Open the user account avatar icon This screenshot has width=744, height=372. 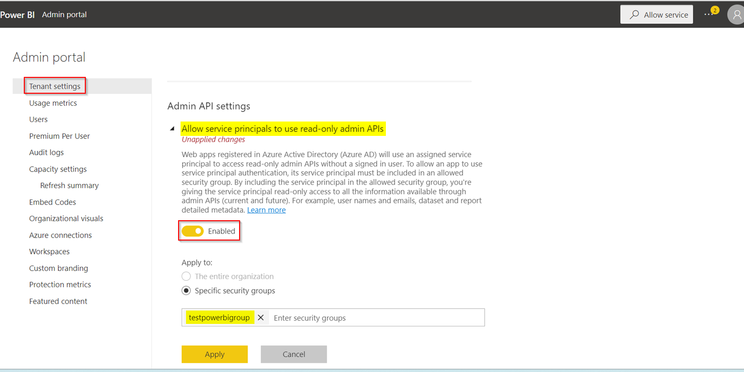pos(736,14)
